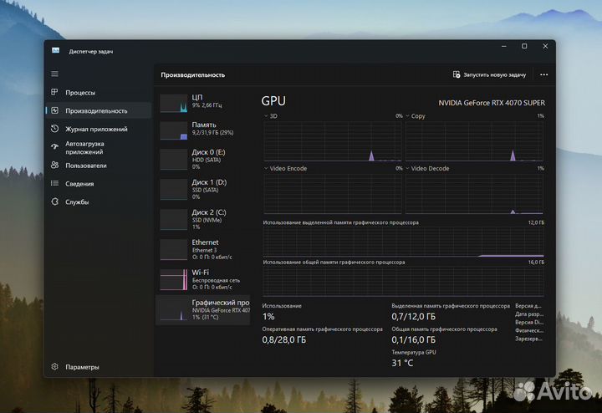This screenshot has height=413, width=602.
Task: Click Запустить новую задачу button
Action: [x=489, y=75]
